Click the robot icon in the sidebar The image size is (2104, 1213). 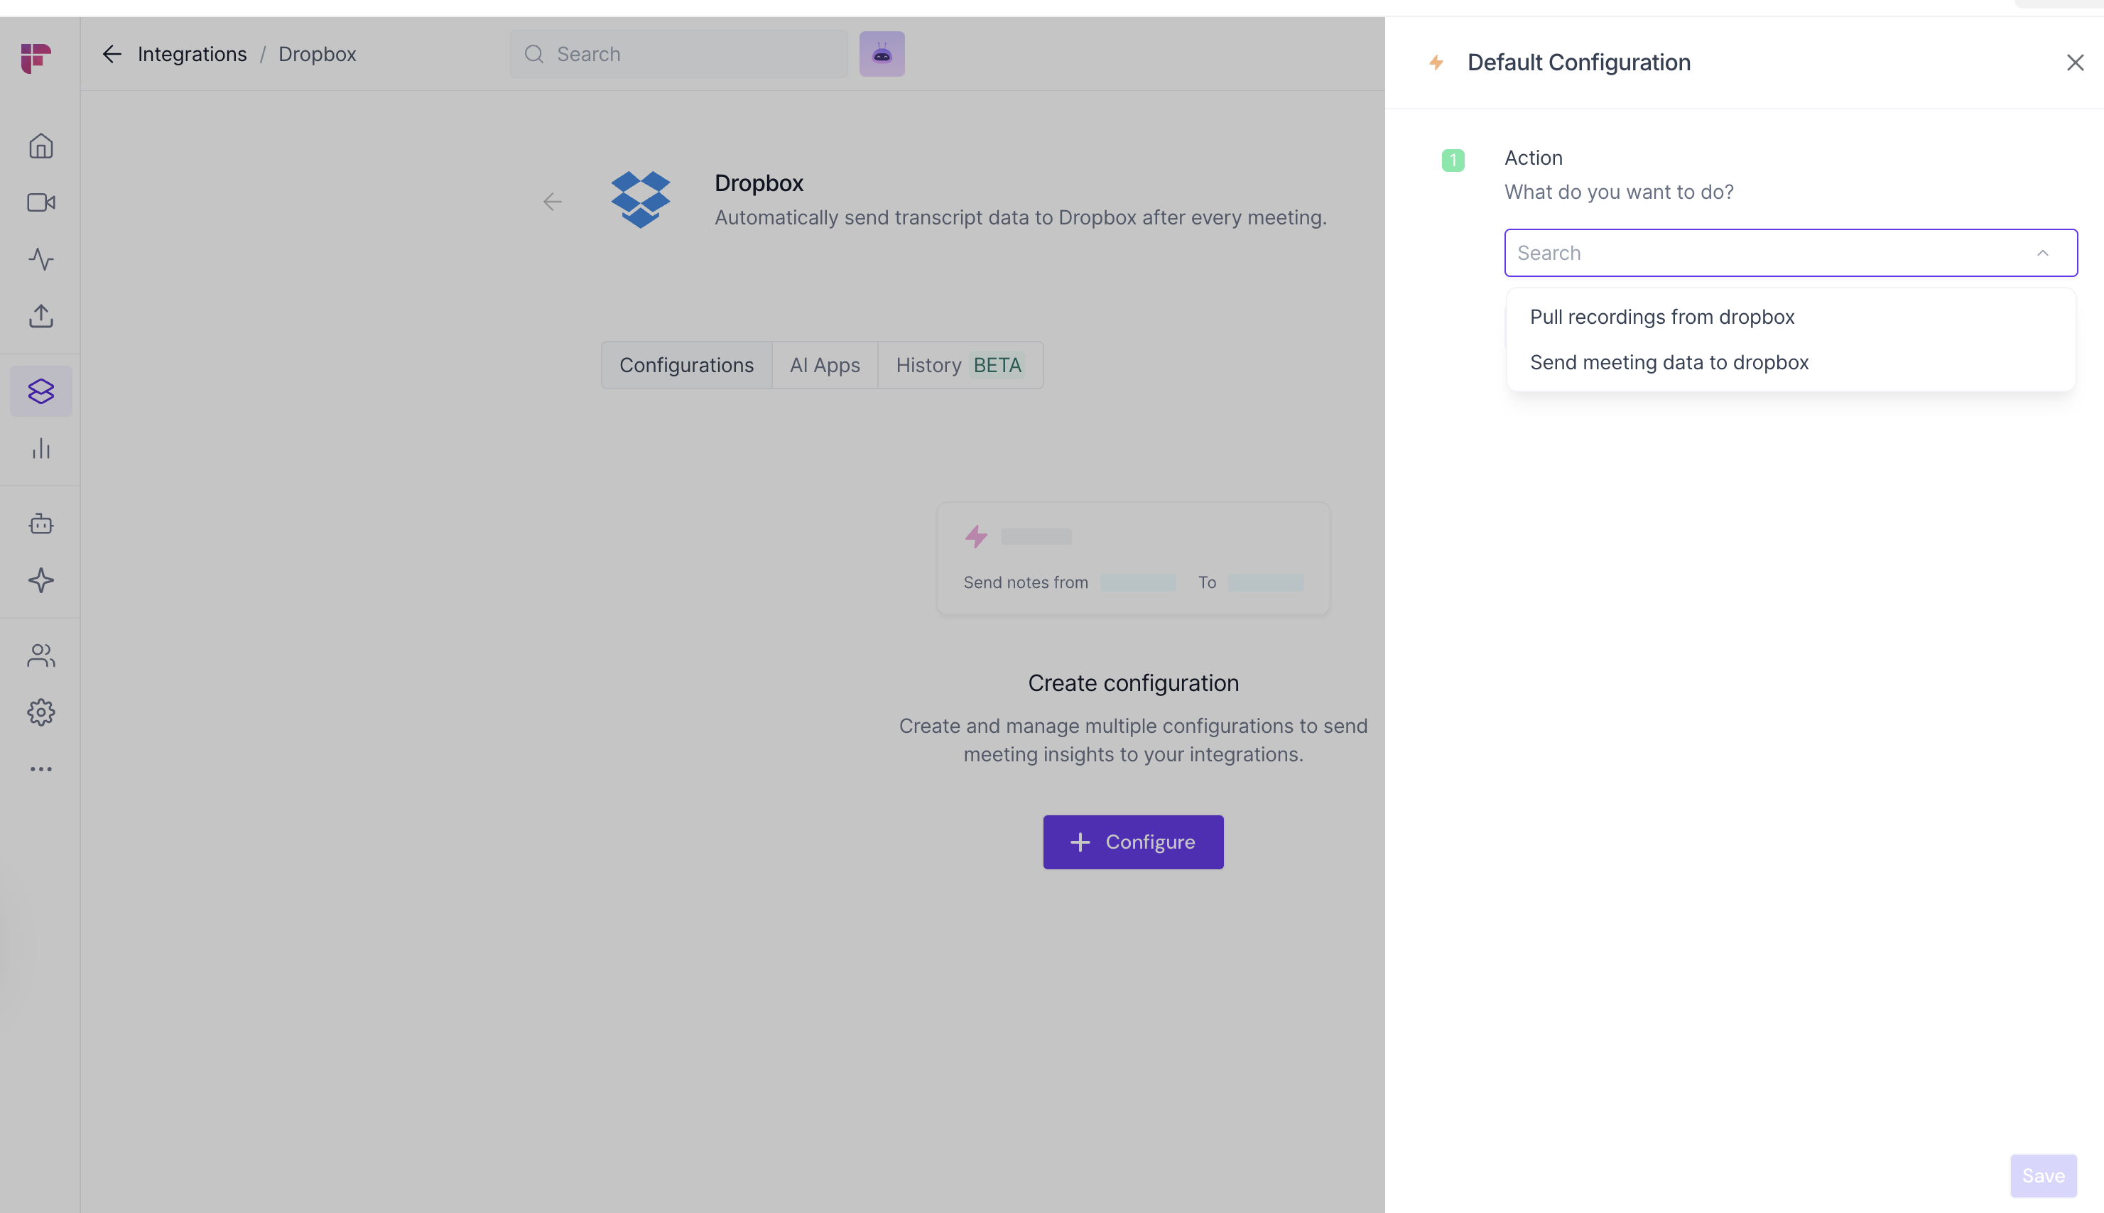[x=40, y=524]
